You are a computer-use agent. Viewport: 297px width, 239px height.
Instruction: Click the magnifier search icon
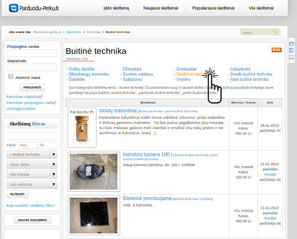[x=276, y=32]
